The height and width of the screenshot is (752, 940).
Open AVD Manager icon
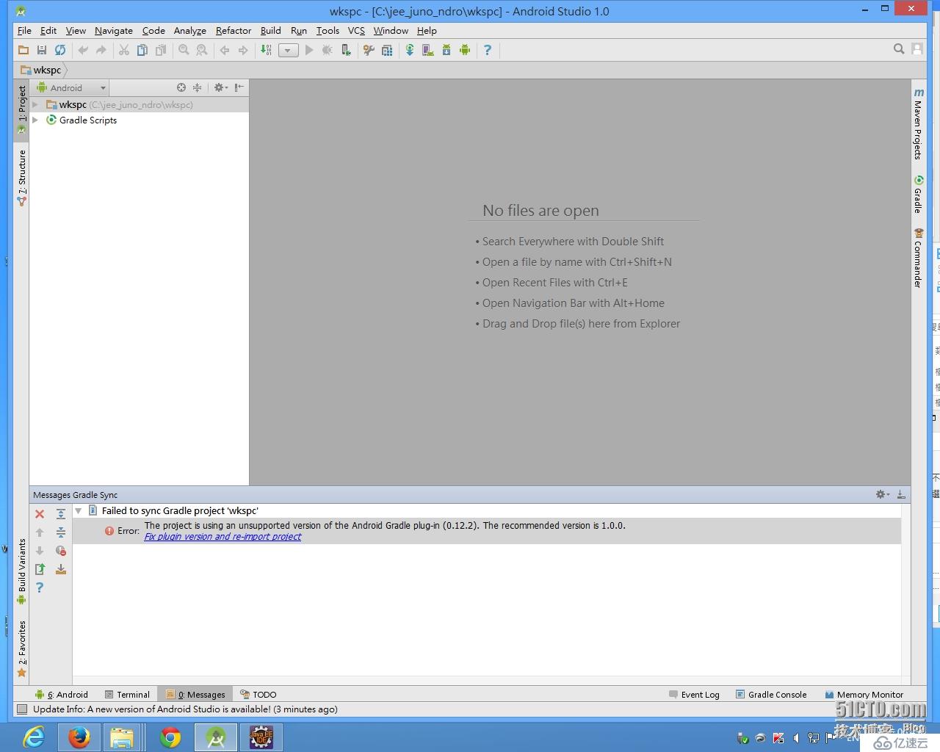tap(428, 50)
